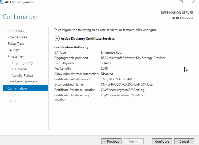Select the SHA256 hash algorithm value
This screenshot has height=145, width=199.
(x=107, y=63)
